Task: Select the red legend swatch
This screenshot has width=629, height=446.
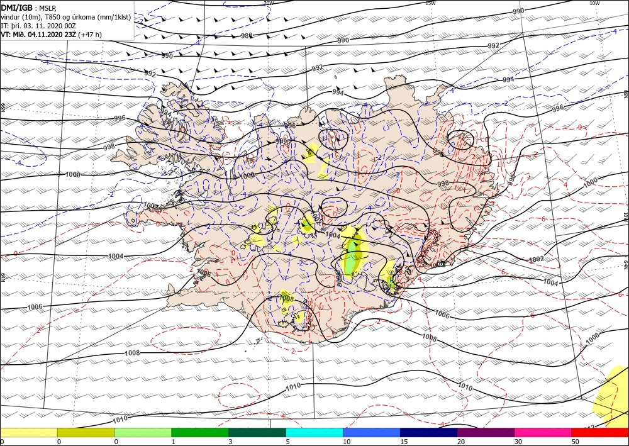Action: tap(600, 432)
